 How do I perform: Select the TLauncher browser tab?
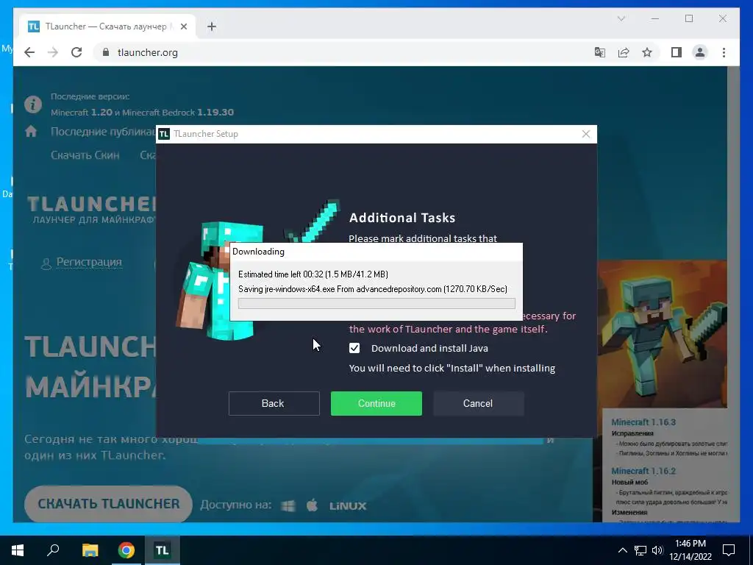tap(107, 26)
